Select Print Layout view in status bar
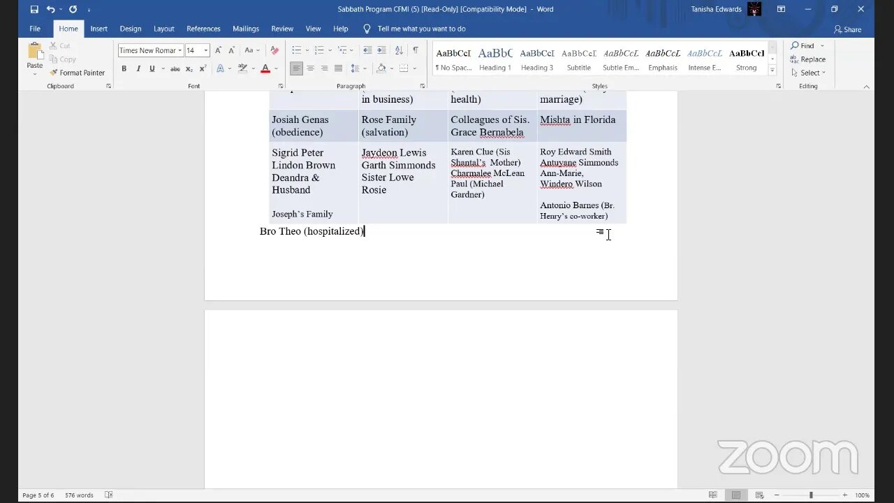The height and width of the screenshot is (503, 894). pos(736,495)
